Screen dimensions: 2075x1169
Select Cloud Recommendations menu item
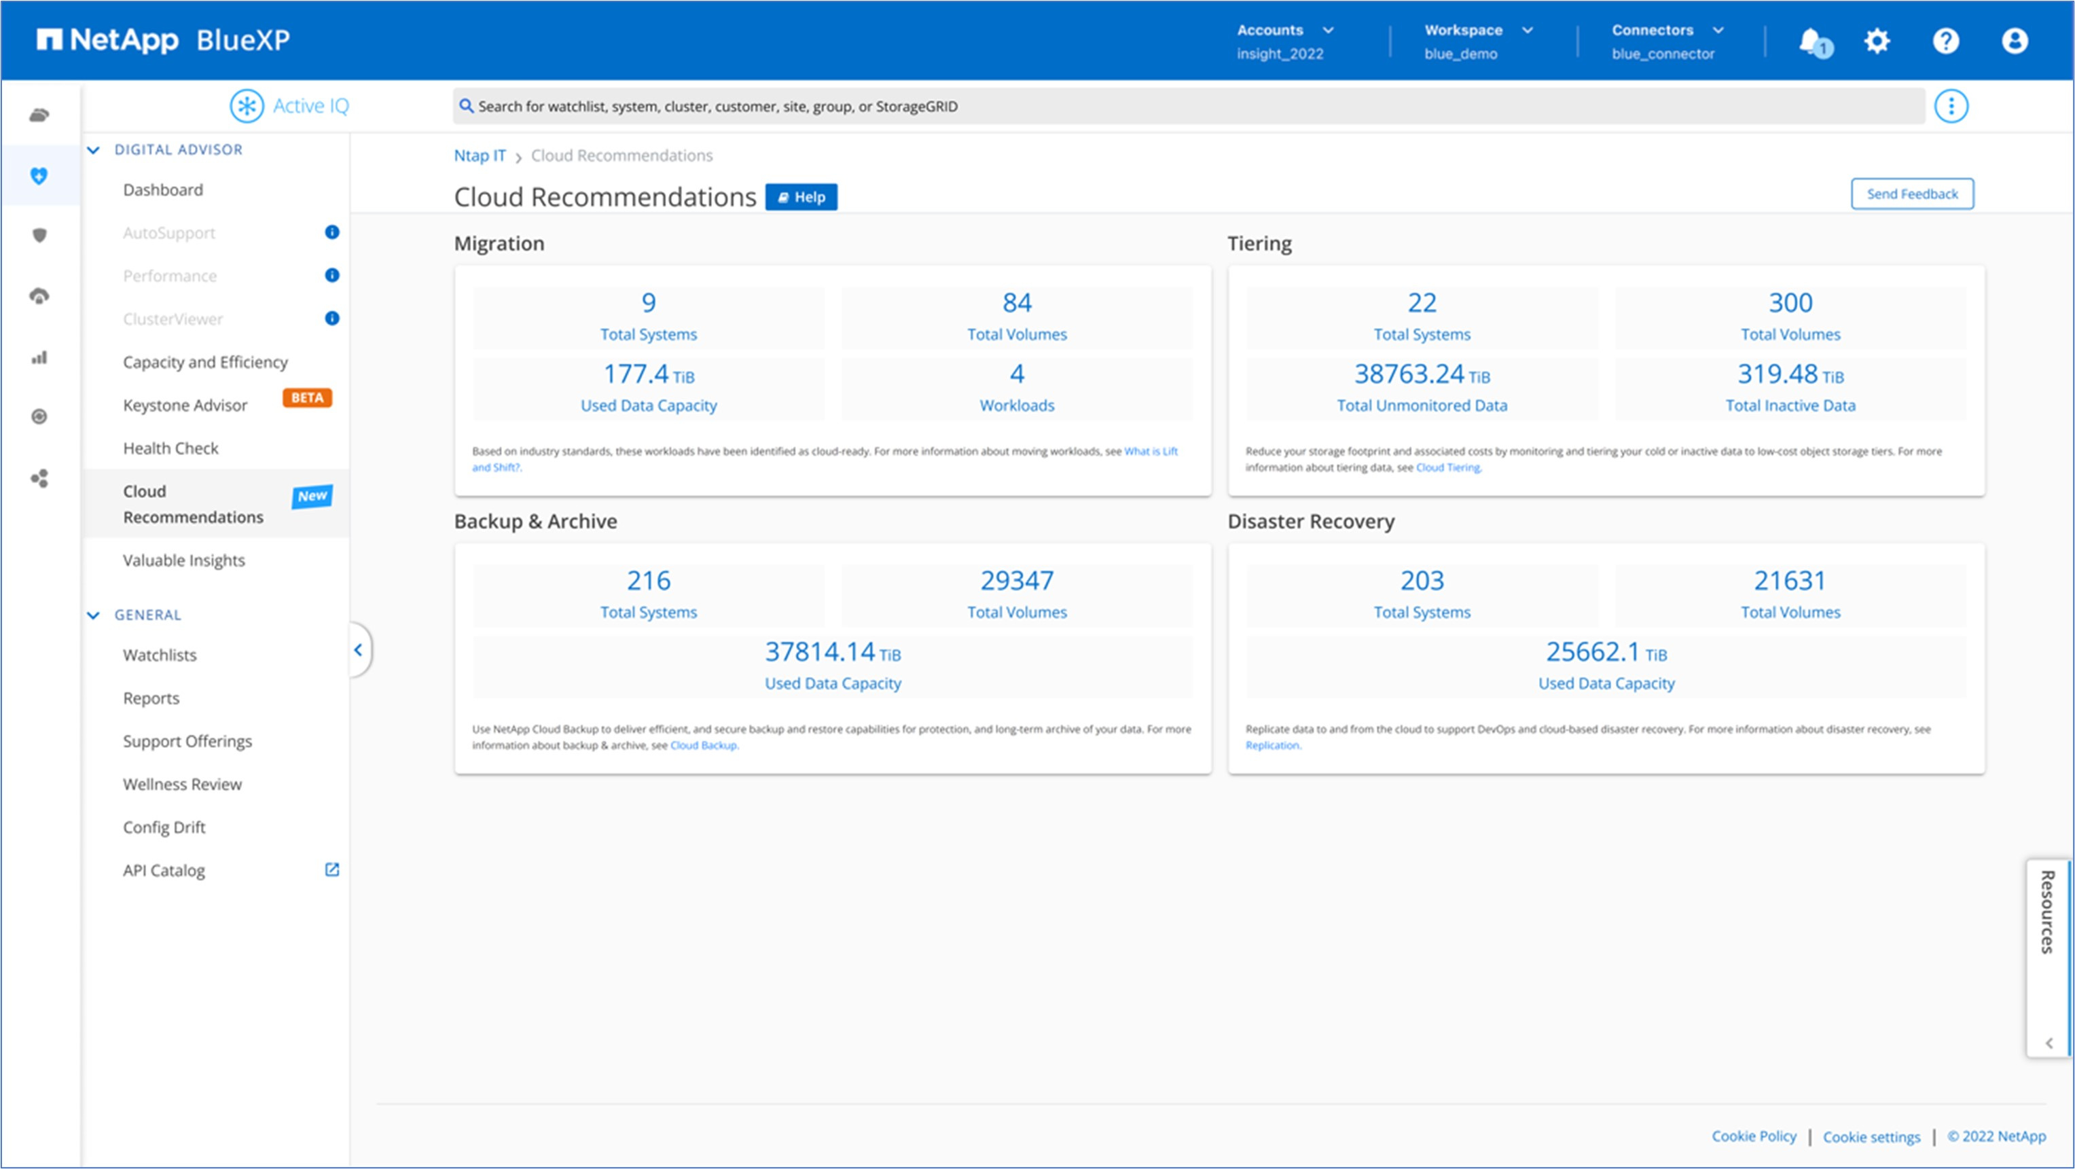[192, 503]
